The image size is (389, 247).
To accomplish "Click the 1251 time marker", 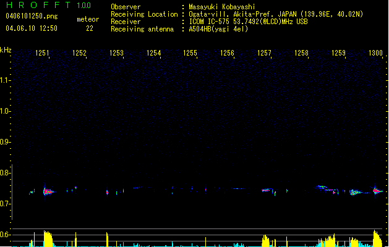I will (42, 53).
